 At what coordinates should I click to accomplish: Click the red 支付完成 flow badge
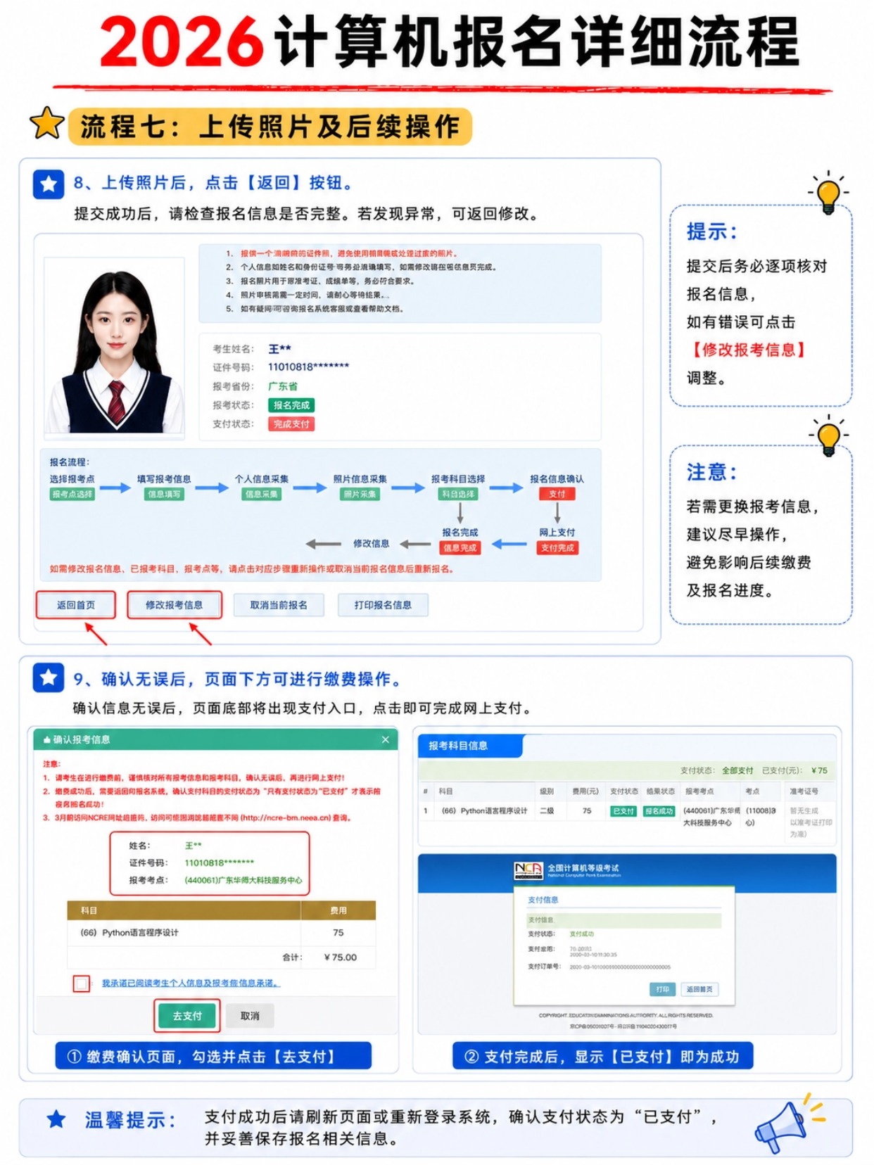(x=557, y=547)
